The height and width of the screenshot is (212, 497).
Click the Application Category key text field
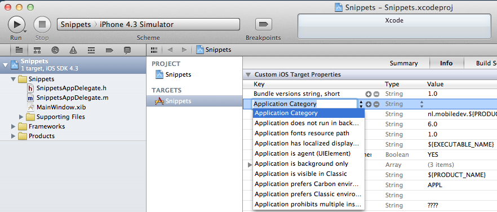click(305, 104)
